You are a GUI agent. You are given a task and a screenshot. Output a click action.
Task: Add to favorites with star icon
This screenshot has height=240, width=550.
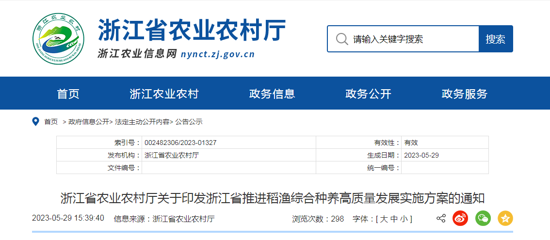click(505, 219)
